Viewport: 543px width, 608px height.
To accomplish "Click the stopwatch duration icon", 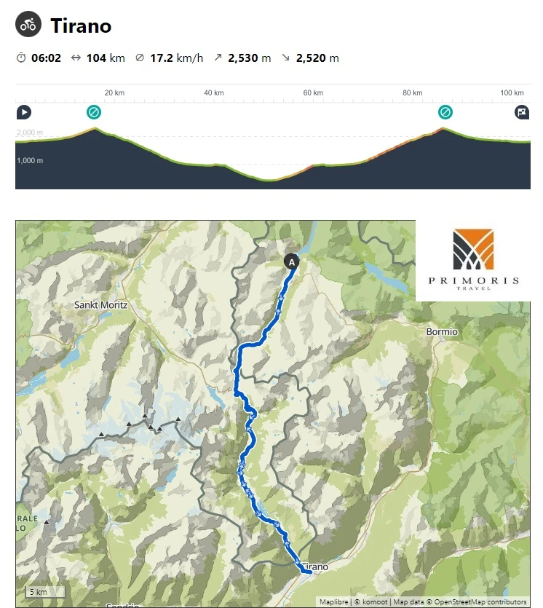I will pos(21,58).
